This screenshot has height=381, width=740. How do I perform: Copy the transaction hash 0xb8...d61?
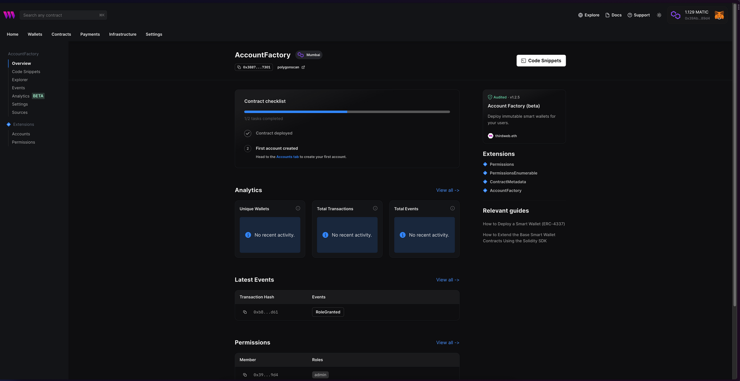(x=245, y=312)
